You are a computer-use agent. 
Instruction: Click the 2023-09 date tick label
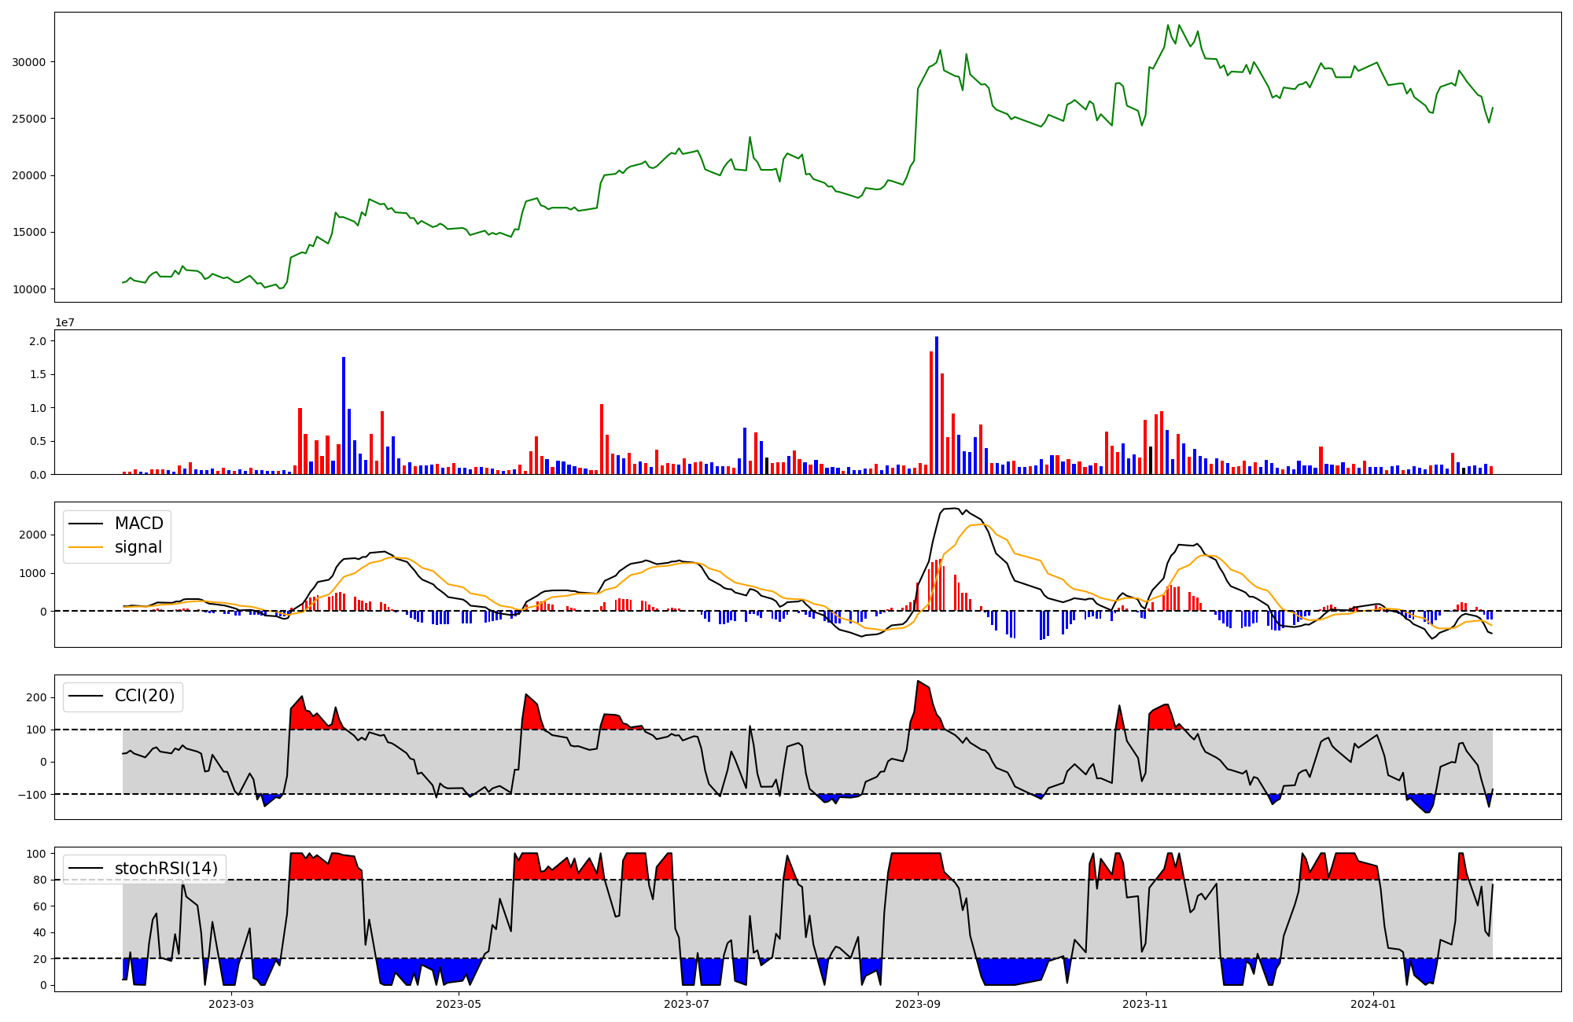[917, 1004]
